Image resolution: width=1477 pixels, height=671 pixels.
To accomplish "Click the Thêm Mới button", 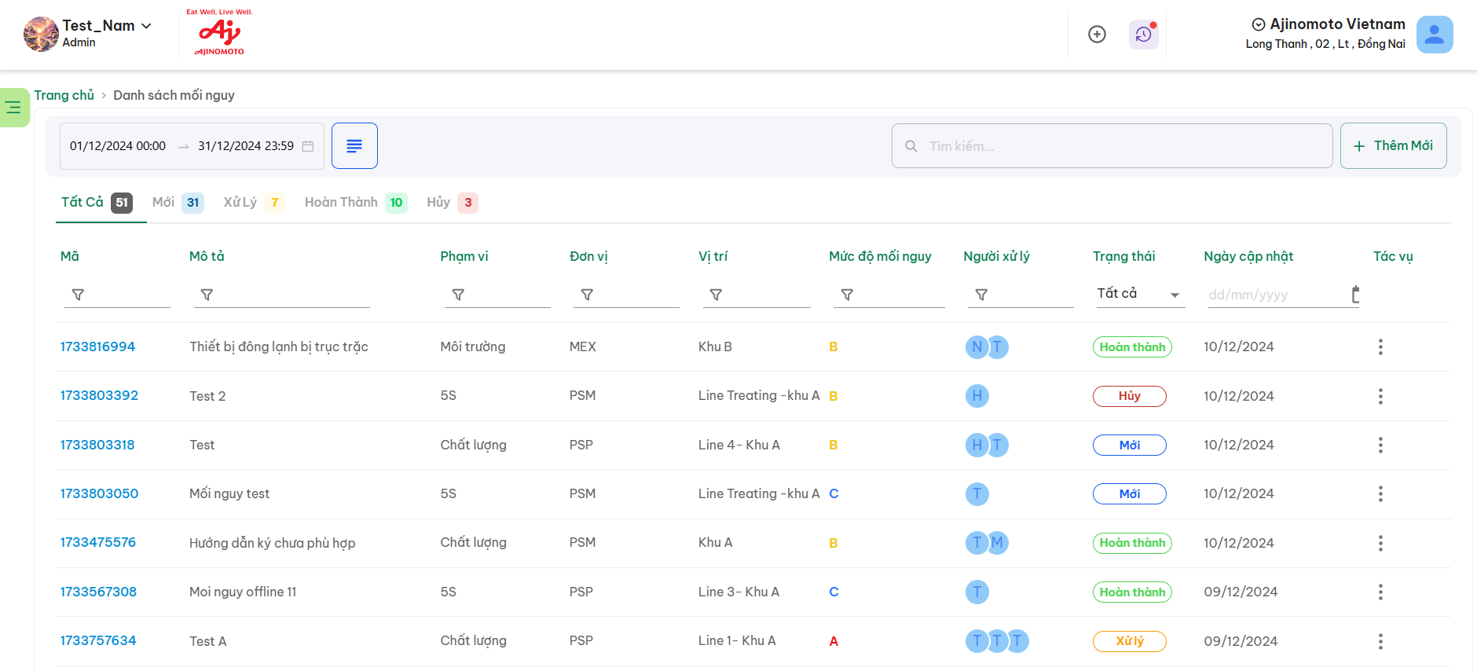I will tap(1393, 145).
